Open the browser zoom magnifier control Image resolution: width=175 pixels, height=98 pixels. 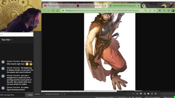(x=145, y=10)
